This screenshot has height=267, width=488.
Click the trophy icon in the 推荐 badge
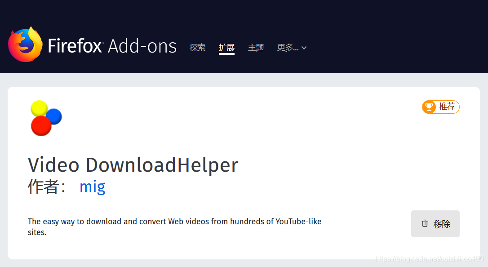[x=429, y=107]
